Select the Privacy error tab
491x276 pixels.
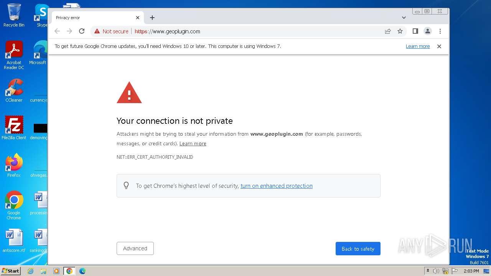[98, 18]
